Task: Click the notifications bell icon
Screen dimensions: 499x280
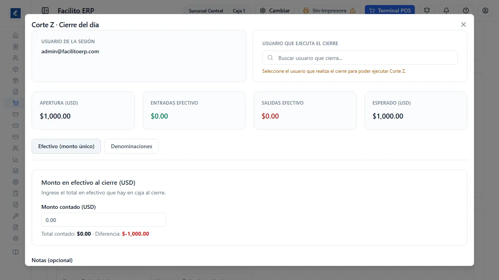Action: [446, 10]
